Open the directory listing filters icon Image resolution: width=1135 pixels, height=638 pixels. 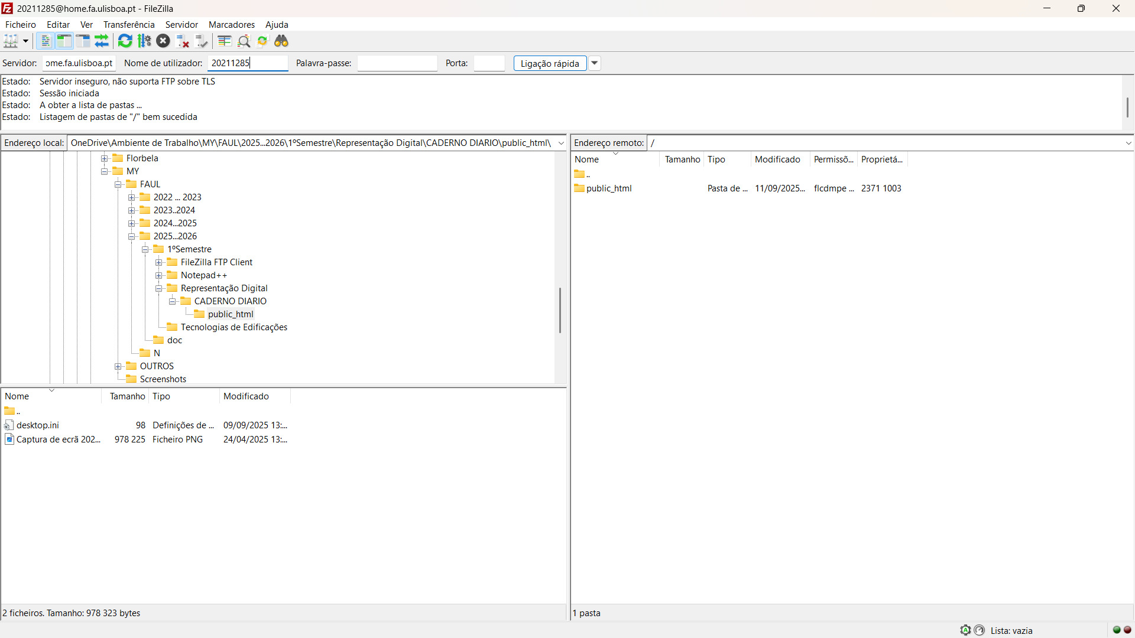click(225, 41)
